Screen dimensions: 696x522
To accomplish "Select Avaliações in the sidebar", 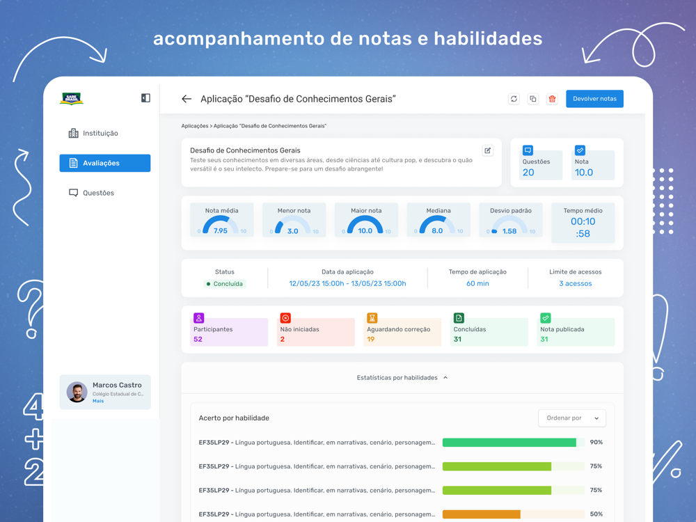I will point(105,163).
